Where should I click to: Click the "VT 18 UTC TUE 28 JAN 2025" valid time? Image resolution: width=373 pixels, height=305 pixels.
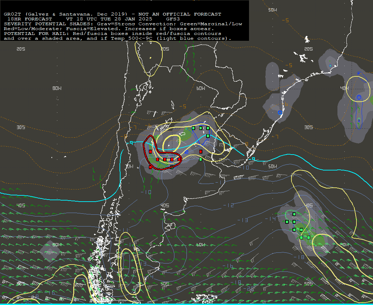[x=109, y=19]
